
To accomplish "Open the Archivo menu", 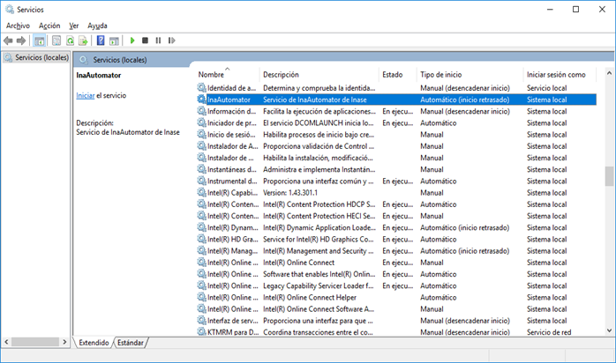I will point(18,26).
